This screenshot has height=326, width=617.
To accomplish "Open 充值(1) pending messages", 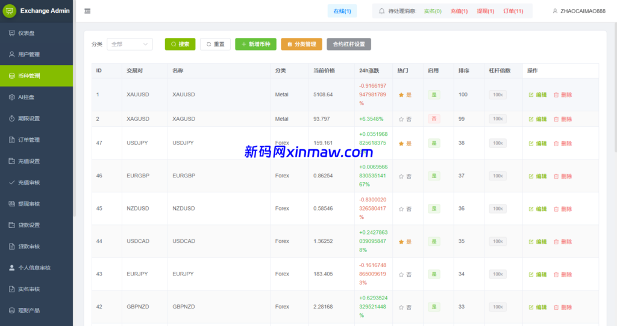I will [459, 11].
